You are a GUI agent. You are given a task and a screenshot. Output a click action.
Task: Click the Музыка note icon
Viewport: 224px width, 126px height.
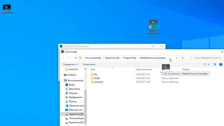click(x=66, y=101)
